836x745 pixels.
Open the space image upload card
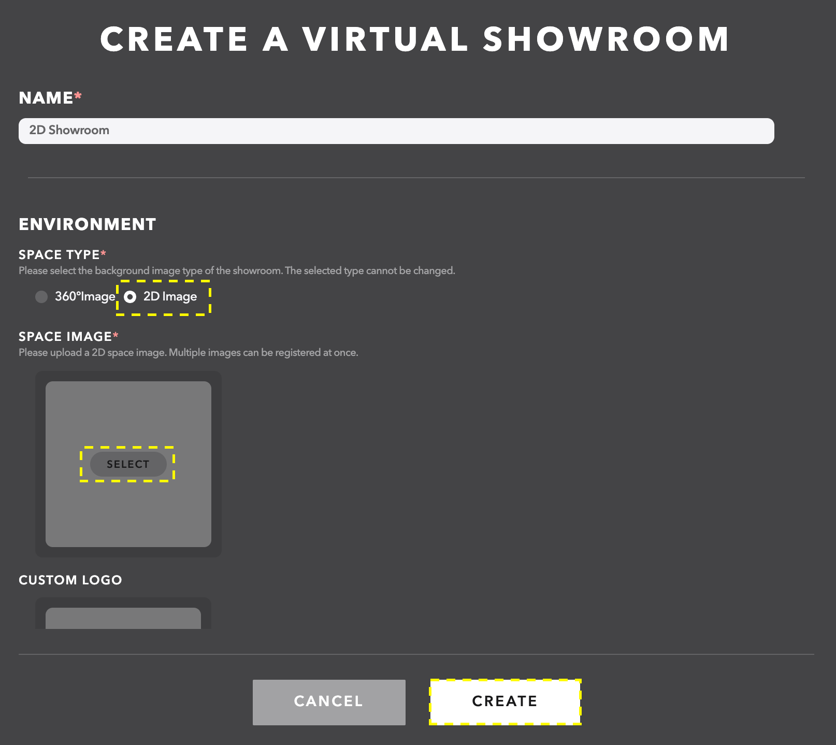[128, 464]
